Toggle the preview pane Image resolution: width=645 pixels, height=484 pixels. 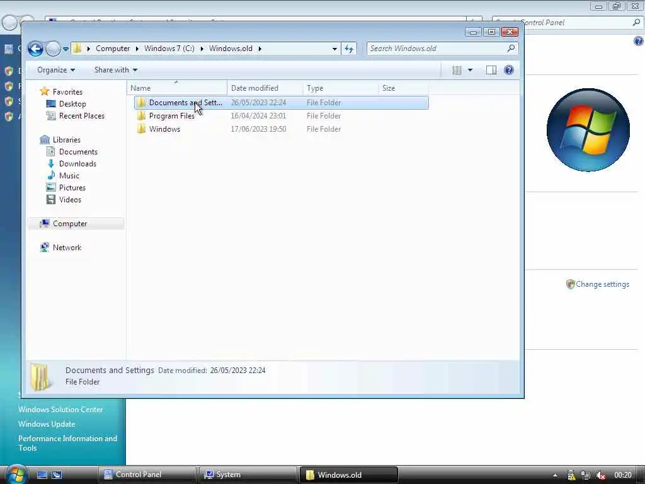pos(491,70)
